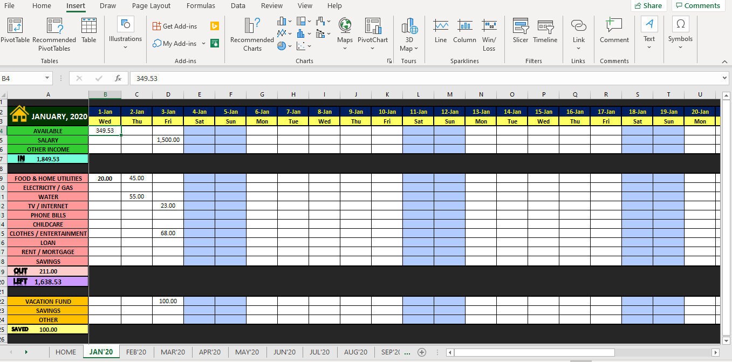Open the FEB'20 sheet tab

(x=136, y=352)
